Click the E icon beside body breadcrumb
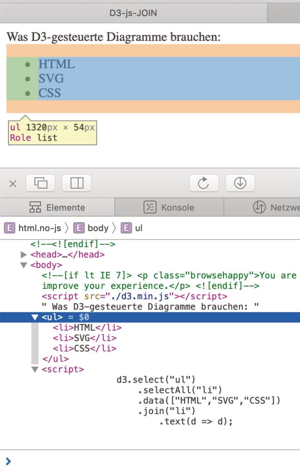This screenshot has width=300, height=471. (x=79, y=228)
